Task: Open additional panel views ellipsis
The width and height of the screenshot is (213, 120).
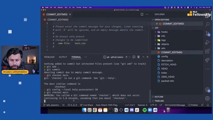Action: point(86,57)
